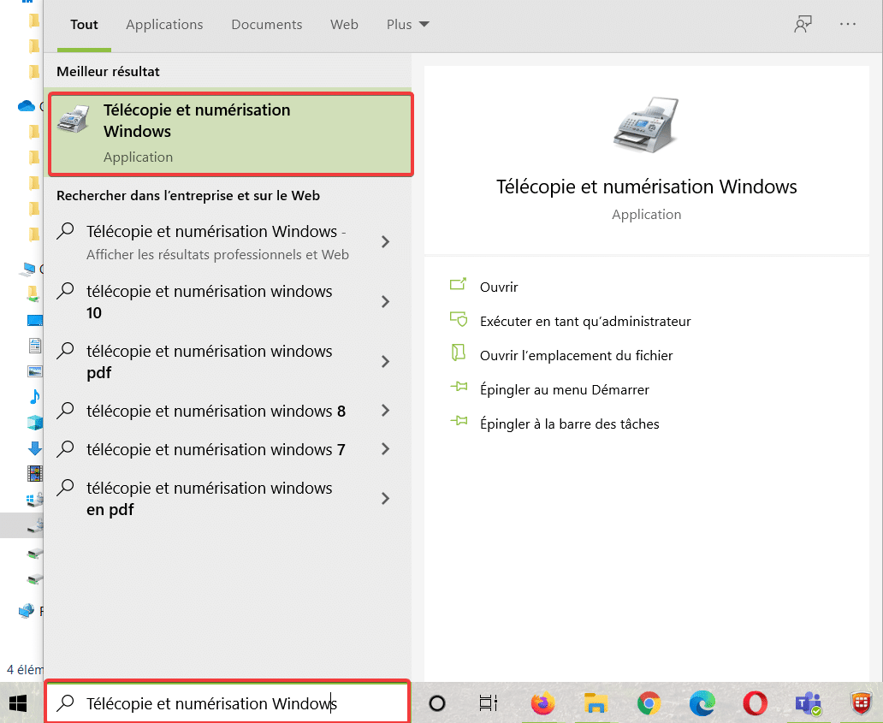Click the search icon next to 'windows 8' suggestion
Screen dimensions: 883x723
[65, 410]
